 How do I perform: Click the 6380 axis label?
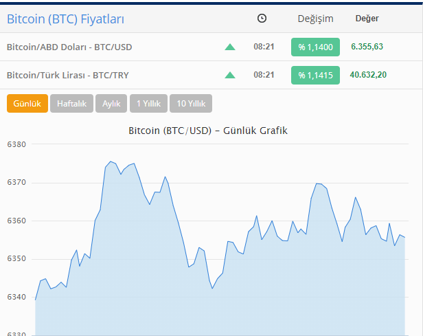tap(16, 144)
